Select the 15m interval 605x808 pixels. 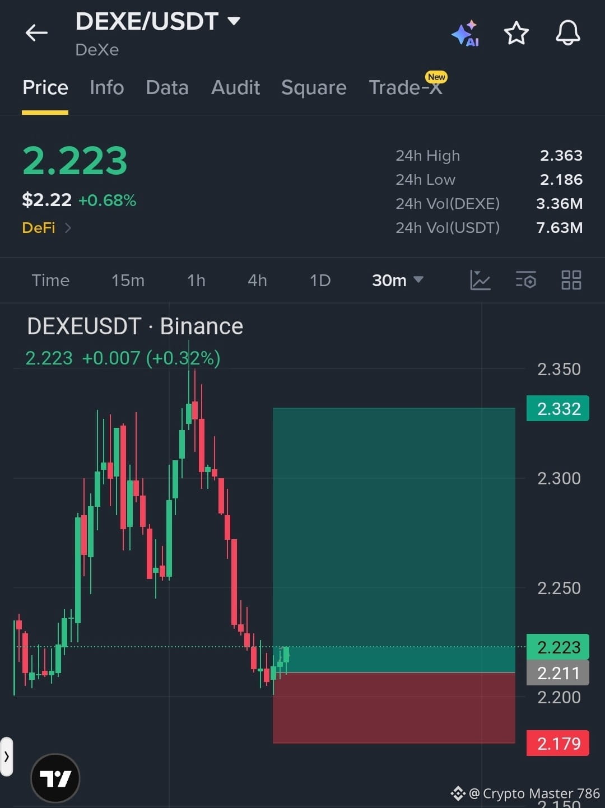pos(128,280)
